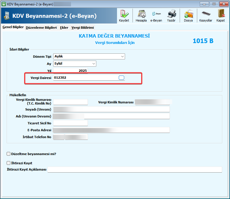Click the application icon in title bar
Image resolution: width=230 pixels, height=199 pixels.
point(4,4)
